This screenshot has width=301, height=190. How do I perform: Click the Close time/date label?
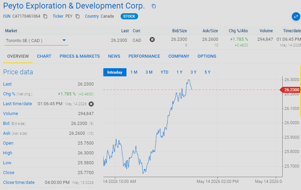point(19,182)
